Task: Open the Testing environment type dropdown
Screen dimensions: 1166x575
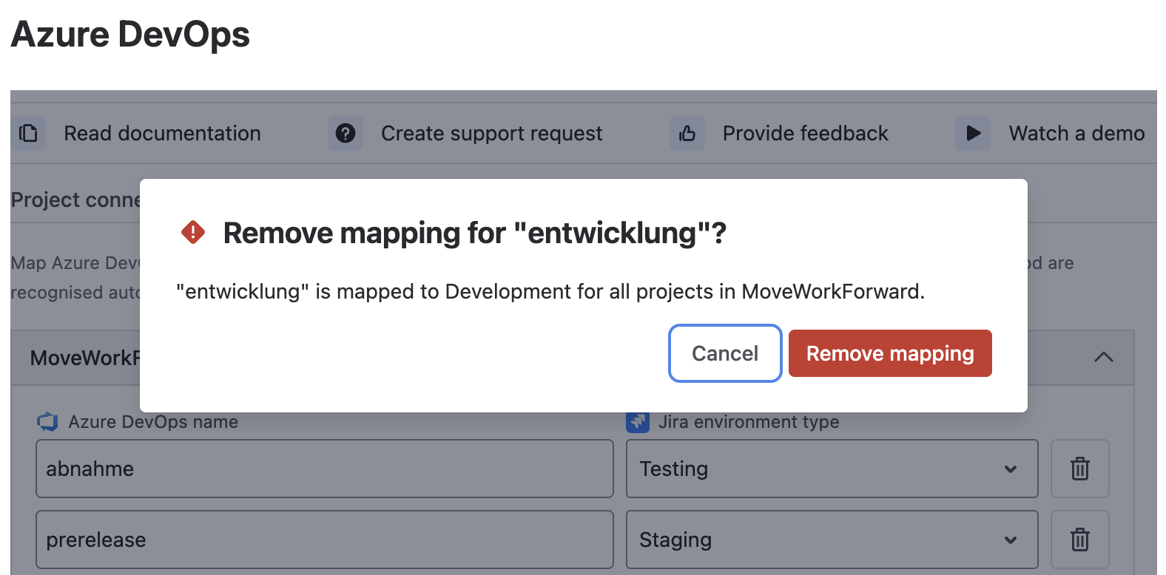Action: 832,469
